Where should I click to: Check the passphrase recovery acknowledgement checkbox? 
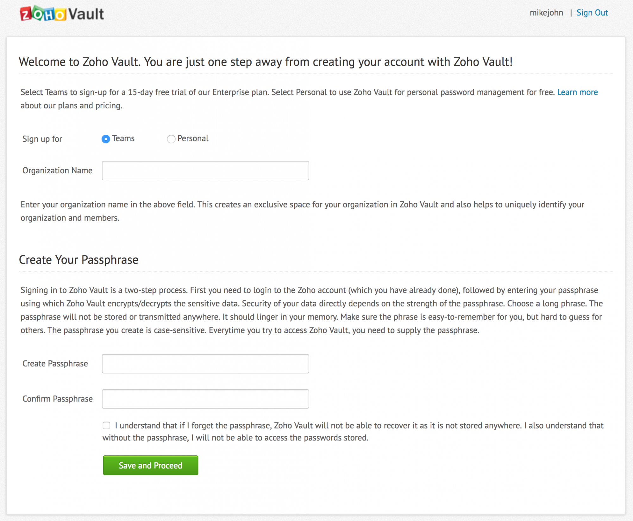click(x=106, y=425)
